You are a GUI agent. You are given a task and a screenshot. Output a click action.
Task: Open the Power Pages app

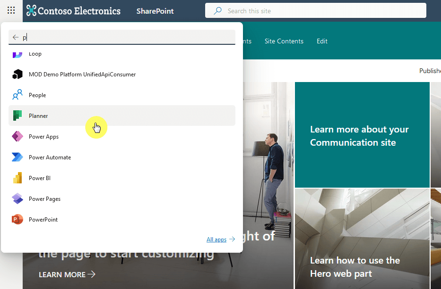pyautogui.click(x=122, y=198)
